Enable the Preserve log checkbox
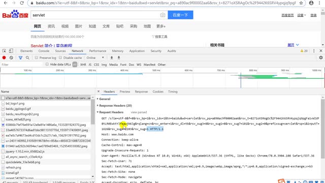325x183 pixels. pyautogui.click(x=37, y=57)
